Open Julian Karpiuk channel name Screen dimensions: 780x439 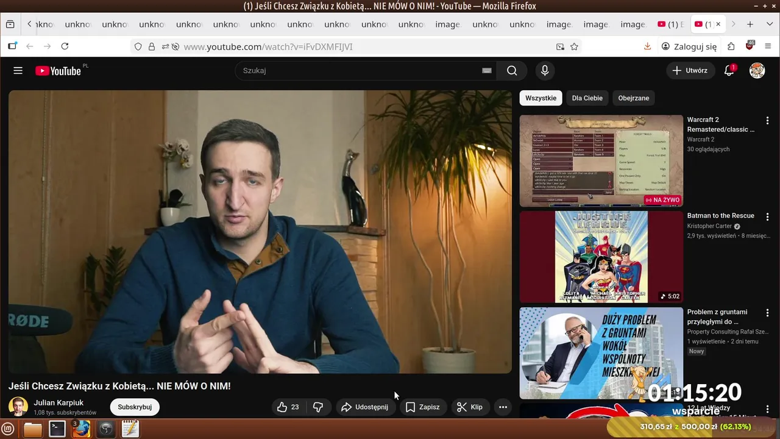58,403
